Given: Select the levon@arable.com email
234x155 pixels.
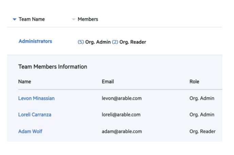Looking at the screenshot, I should [122, 98].
